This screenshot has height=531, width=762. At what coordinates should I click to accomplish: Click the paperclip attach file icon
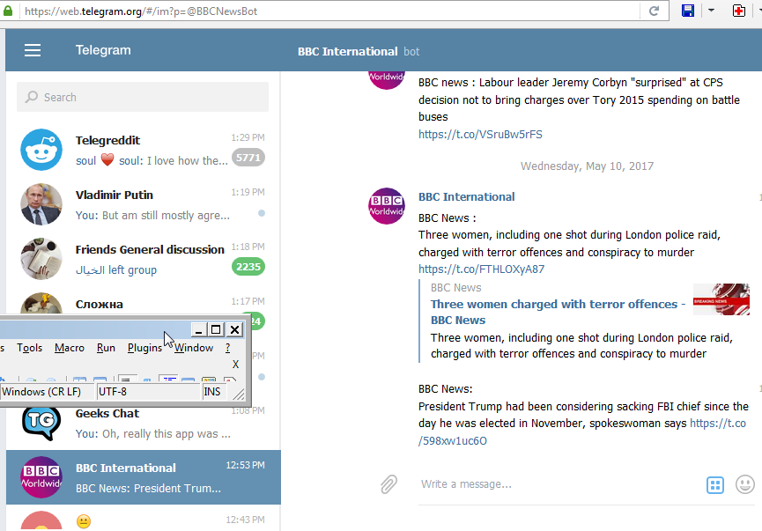pos(388,484)
